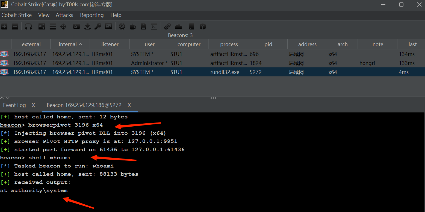Click the 134ms last check-in cell

411,54
